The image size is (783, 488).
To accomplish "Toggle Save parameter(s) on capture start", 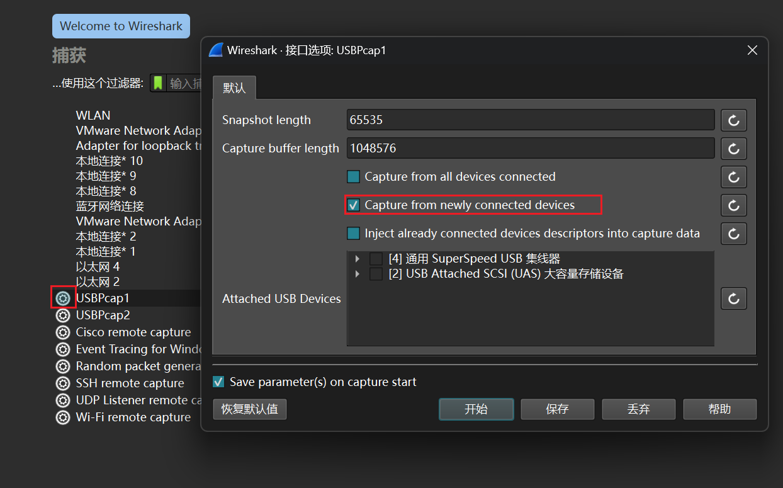I will 218,382.
